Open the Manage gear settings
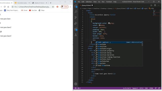162x91 pixels. tap(76, 84)
